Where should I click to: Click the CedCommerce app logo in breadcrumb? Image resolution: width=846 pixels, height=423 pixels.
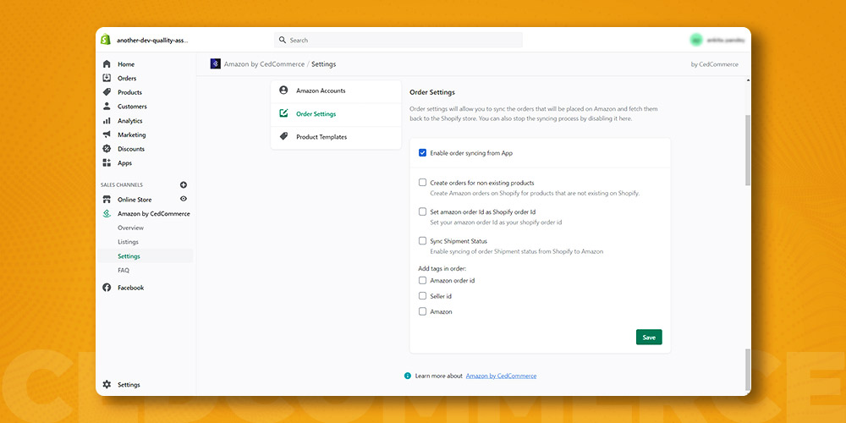click(215, 63)
